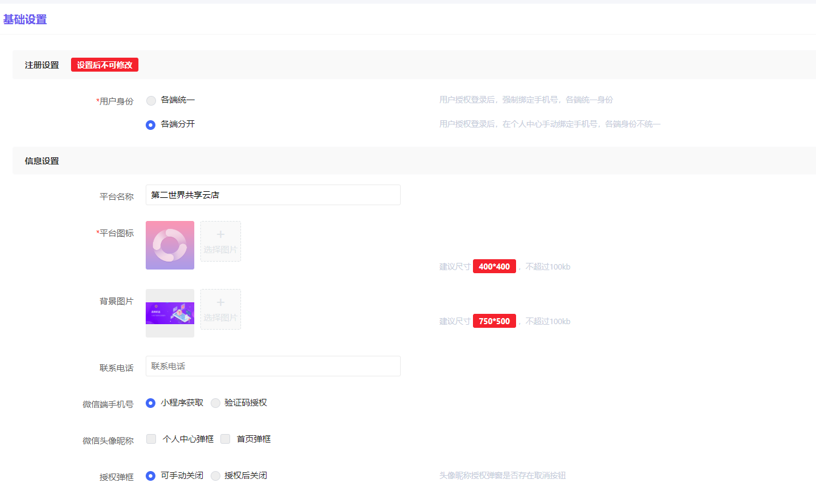
Task: Select 可手动关闭 for the authorization popup
Action: [151, 476]
